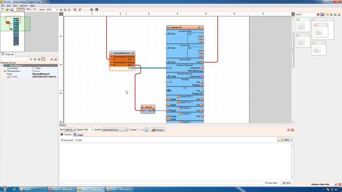Click the Redo arrow icon
Image resolution: width=342 pixels, height=192 pixels.
[34, 10]
